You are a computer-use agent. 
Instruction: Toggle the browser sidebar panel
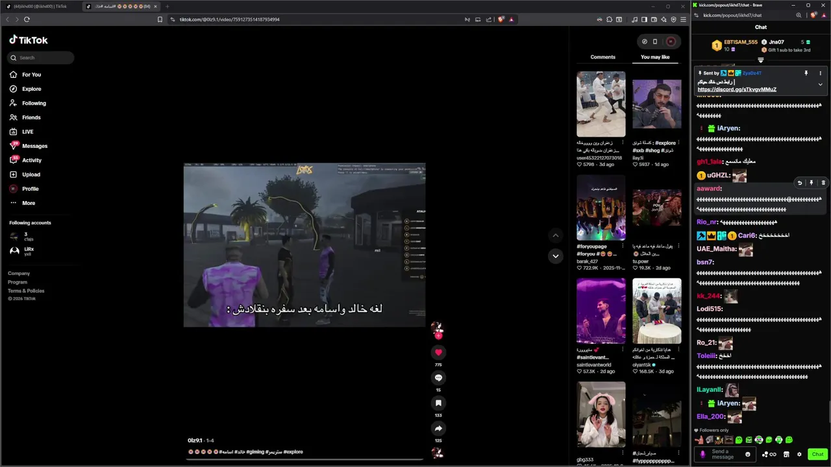tap(644, 19)
